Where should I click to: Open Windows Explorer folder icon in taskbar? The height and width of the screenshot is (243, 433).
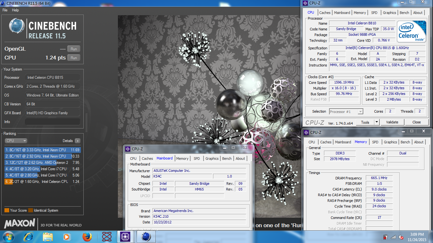(48, 237)
